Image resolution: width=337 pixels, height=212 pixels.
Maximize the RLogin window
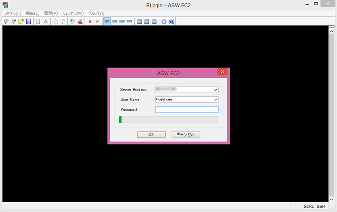(x=316, y=3)
